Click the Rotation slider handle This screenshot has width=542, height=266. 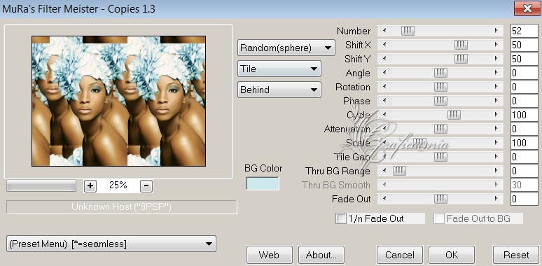(440, 87)
